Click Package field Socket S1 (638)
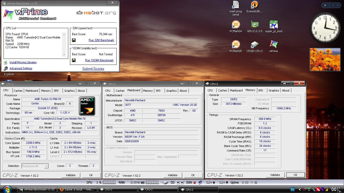 pos(48,108)
